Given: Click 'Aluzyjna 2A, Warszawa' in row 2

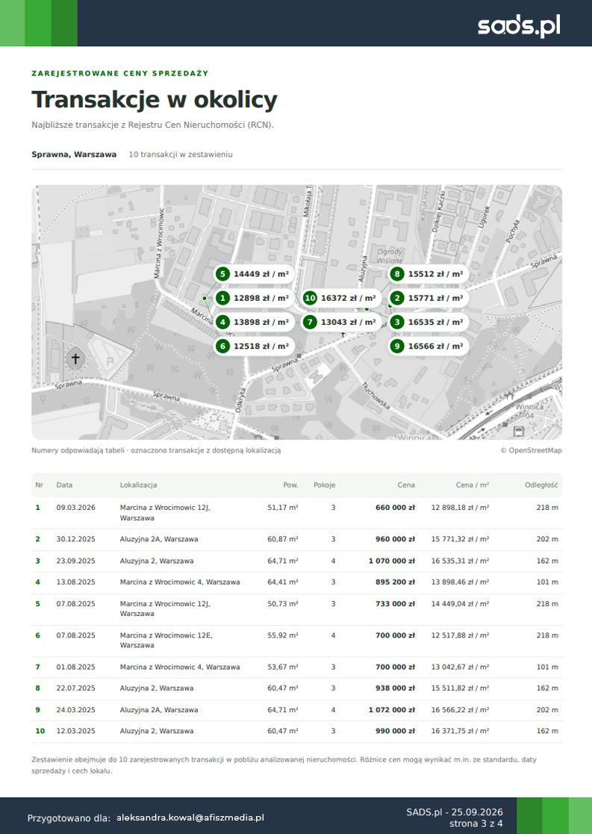Looking at the screenshot, I should 159,539.
